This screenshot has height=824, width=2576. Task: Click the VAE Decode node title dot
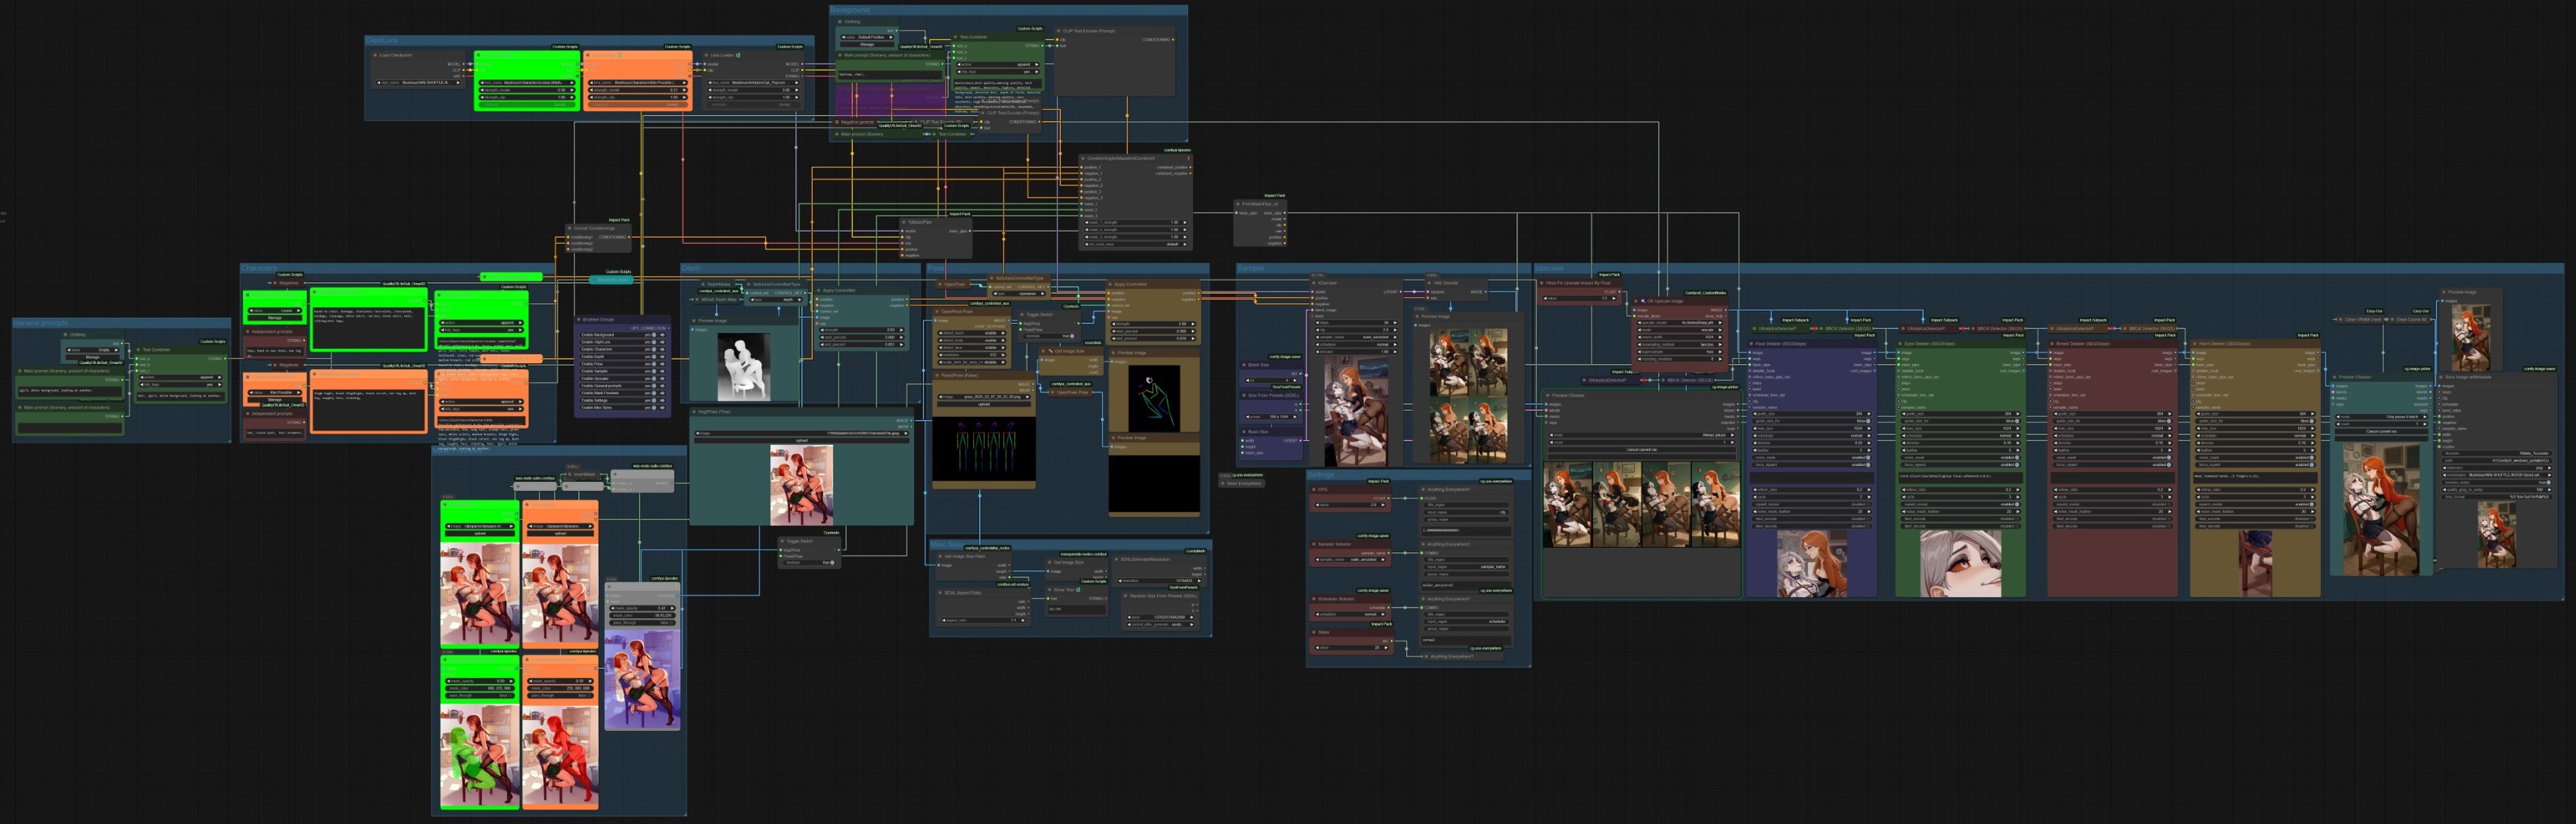pos(1430,283)
